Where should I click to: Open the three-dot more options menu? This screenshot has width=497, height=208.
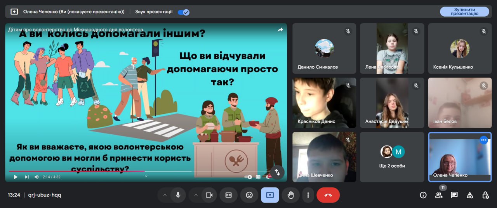(x=308, y=195)
